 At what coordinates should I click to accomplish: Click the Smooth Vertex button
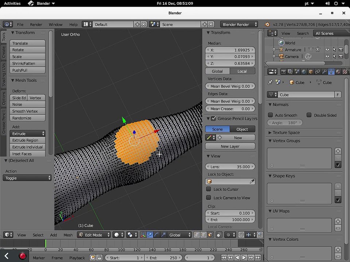click(27, 111)
